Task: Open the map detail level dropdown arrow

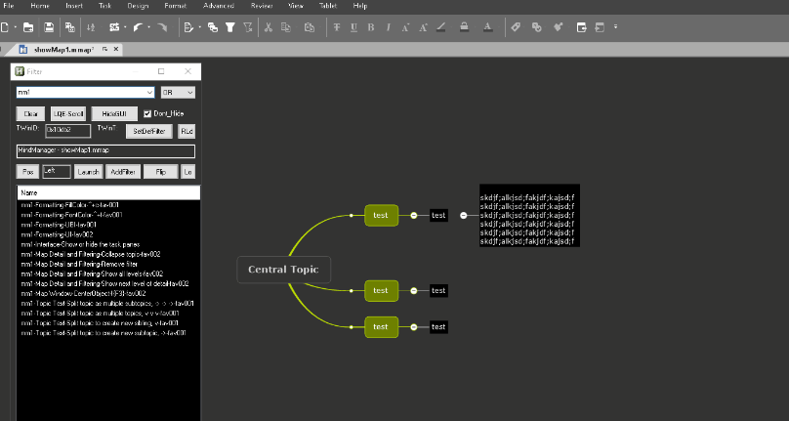Action: [200, 27]
